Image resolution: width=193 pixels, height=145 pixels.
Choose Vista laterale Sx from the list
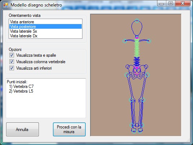tap(45, 31)
